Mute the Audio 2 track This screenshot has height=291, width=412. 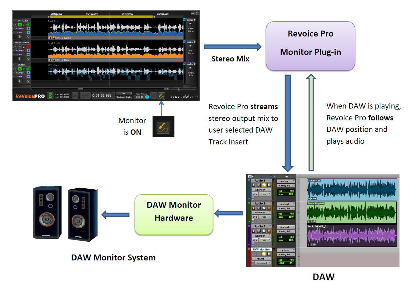tap(269, 208)
